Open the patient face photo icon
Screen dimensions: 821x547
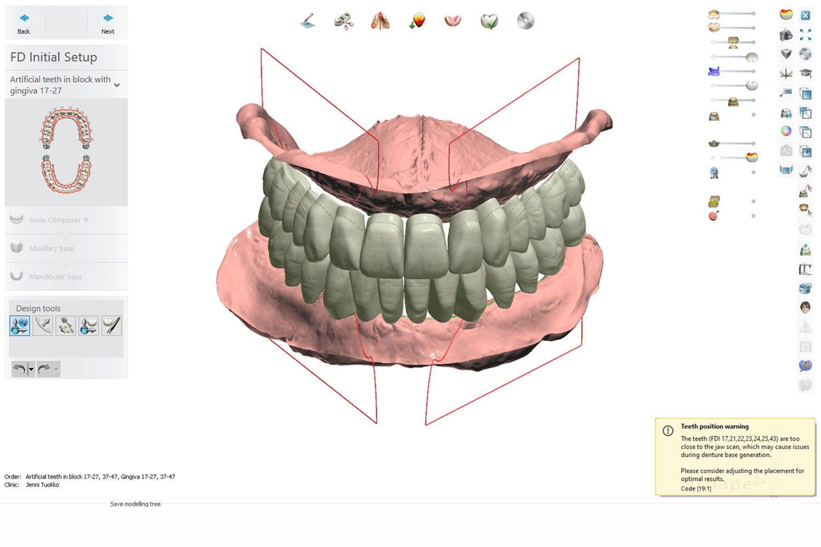805,307
